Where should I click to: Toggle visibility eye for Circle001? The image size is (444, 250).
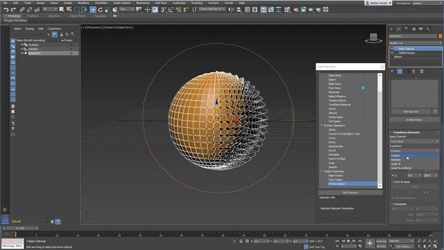click(22, 44)
